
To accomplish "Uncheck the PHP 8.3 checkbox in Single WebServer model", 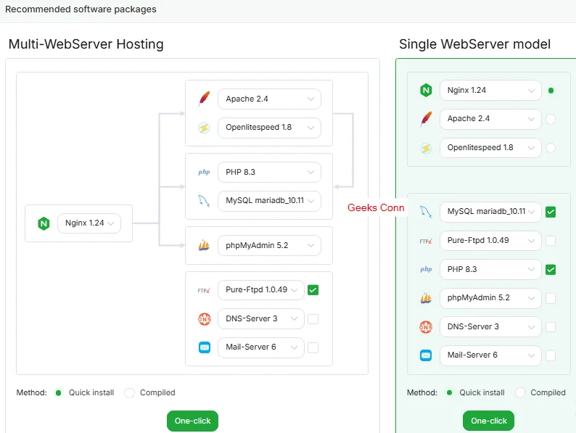I will click(551, 269).
